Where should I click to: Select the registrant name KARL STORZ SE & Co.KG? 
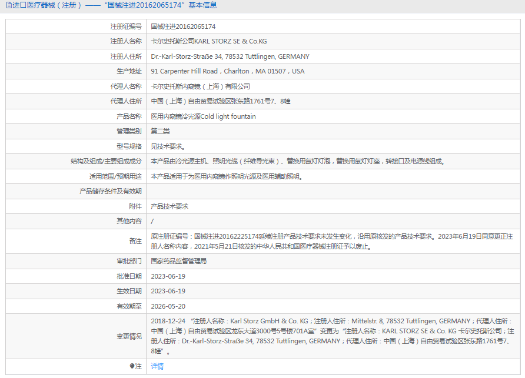pos(231,41)
